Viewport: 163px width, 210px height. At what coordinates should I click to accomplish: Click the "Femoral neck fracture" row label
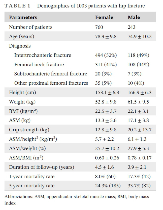pyautogui.click(x=39, y=64)
